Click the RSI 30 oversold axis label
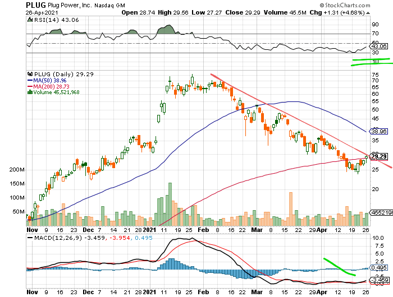This screenshot has height=297, width=393. (x=375, y=53)
